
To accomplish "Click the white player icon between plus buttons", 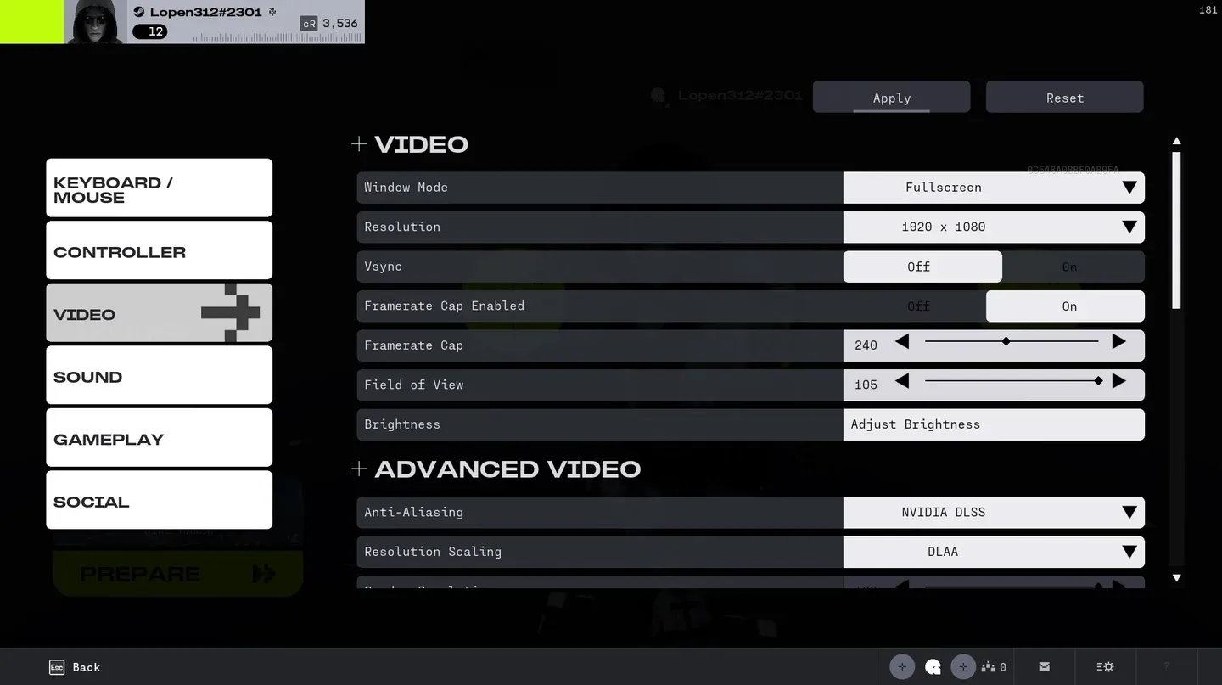I will (x=933, y=667).
